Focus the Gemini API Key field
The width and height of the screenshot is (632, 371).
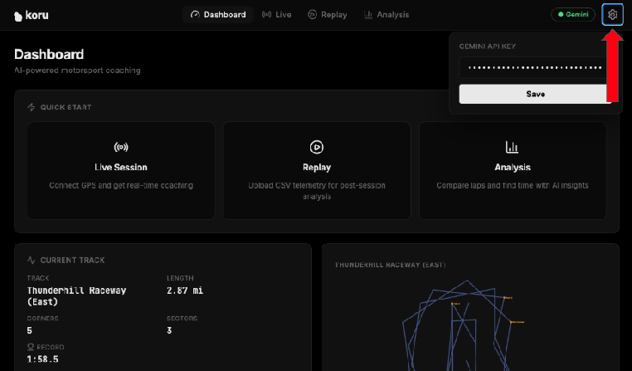coord(535,67)
